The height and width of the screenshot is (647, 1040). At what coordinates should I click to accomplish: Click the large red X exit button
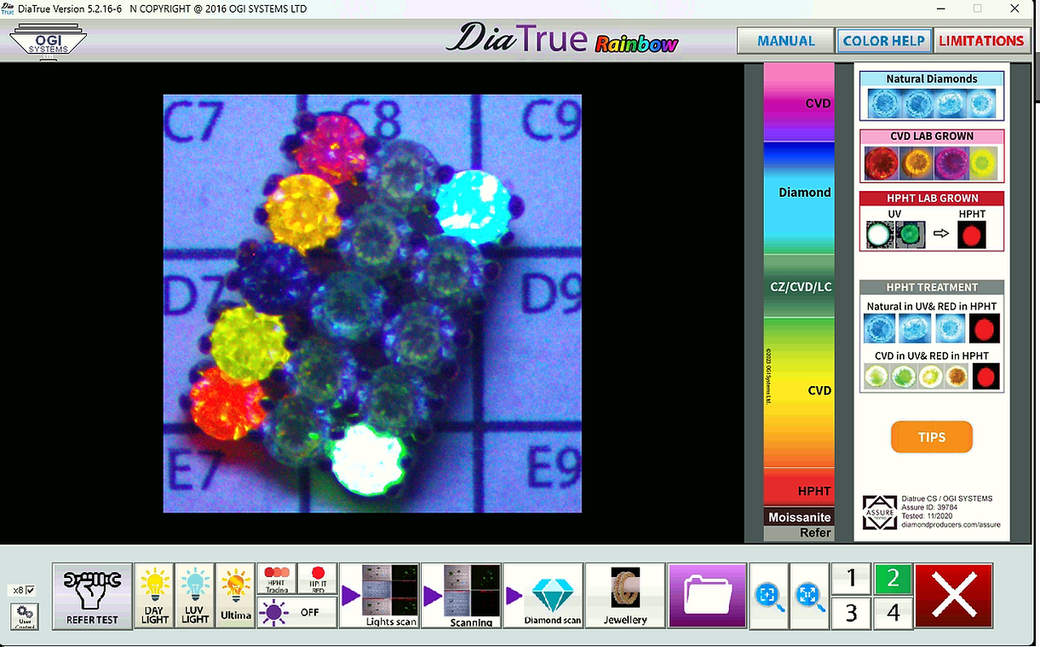954,596
